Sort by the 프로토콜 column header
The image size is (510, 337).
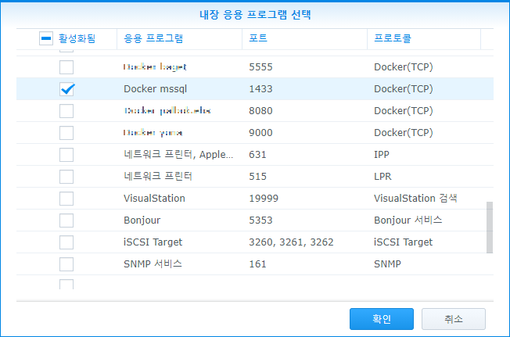click(x=392, y=38)
